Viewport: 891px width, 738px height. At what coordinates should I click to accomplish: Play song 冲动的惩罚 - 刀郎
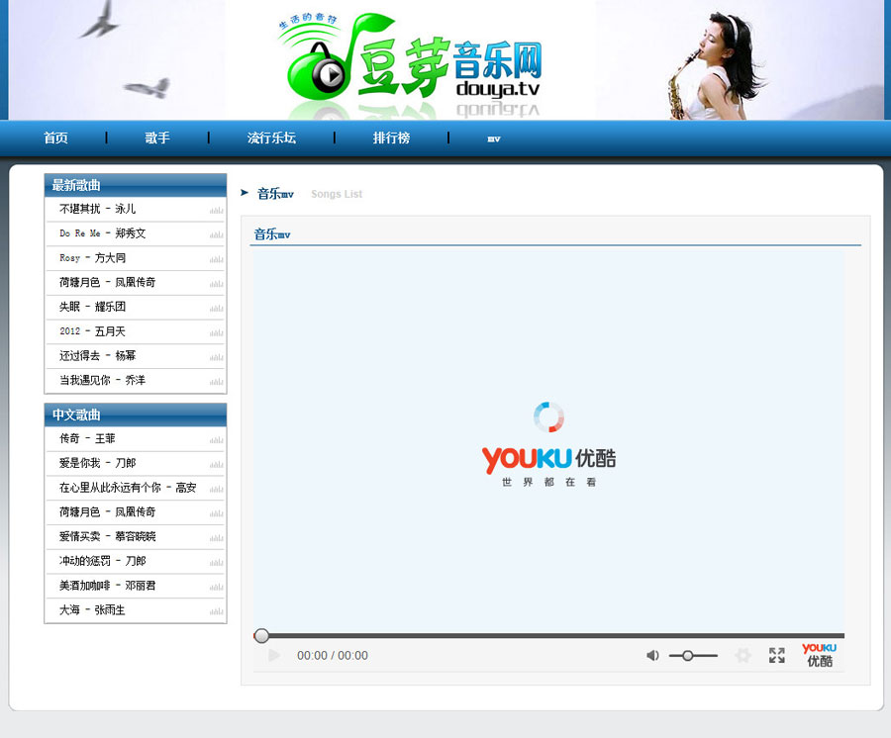pos(103,560)
